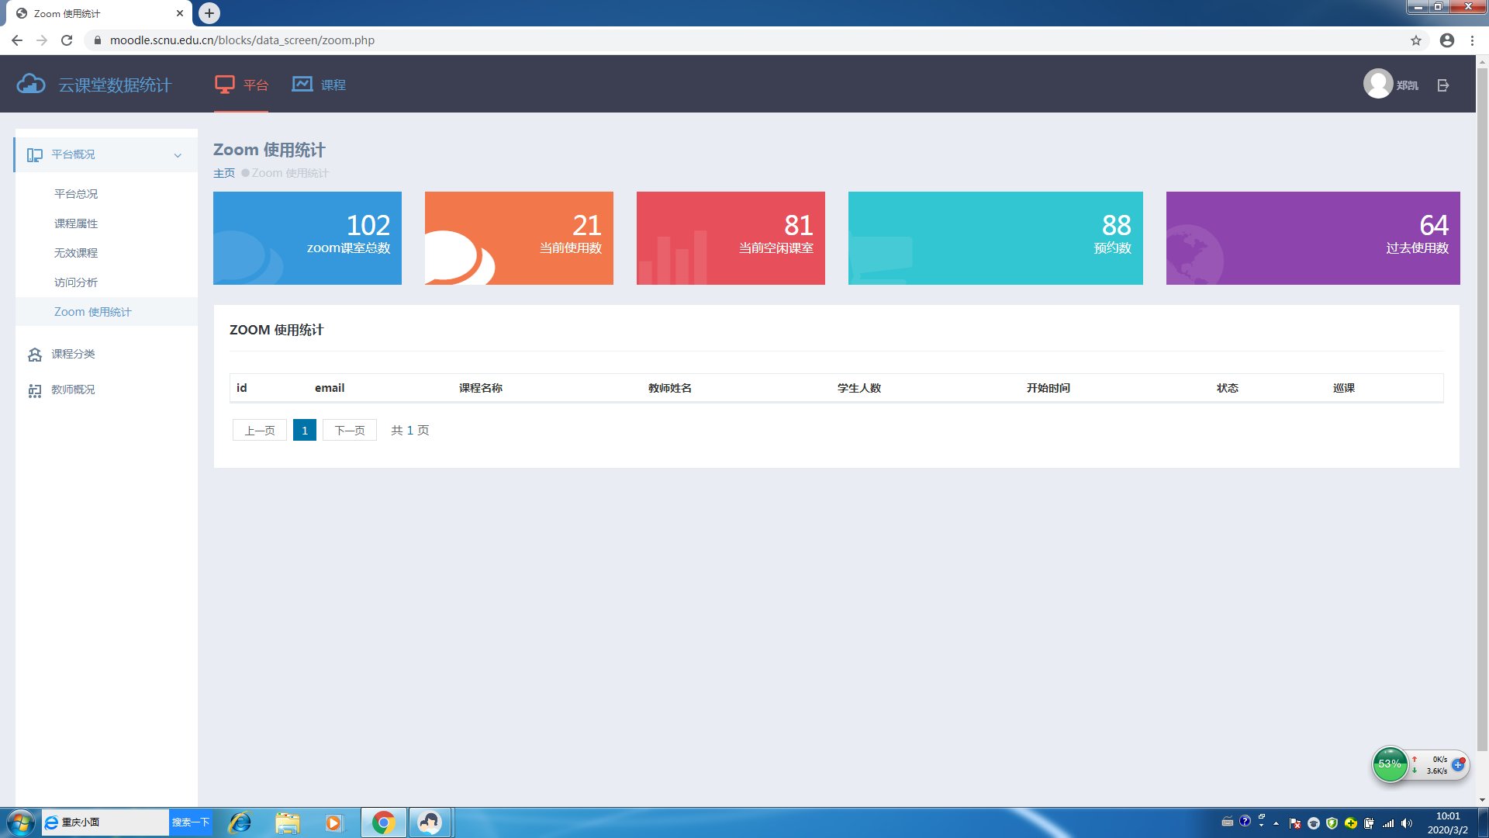
Task: Bookmark this page with the star icon
Action: pyautogui.click(x=1416, y=40)
